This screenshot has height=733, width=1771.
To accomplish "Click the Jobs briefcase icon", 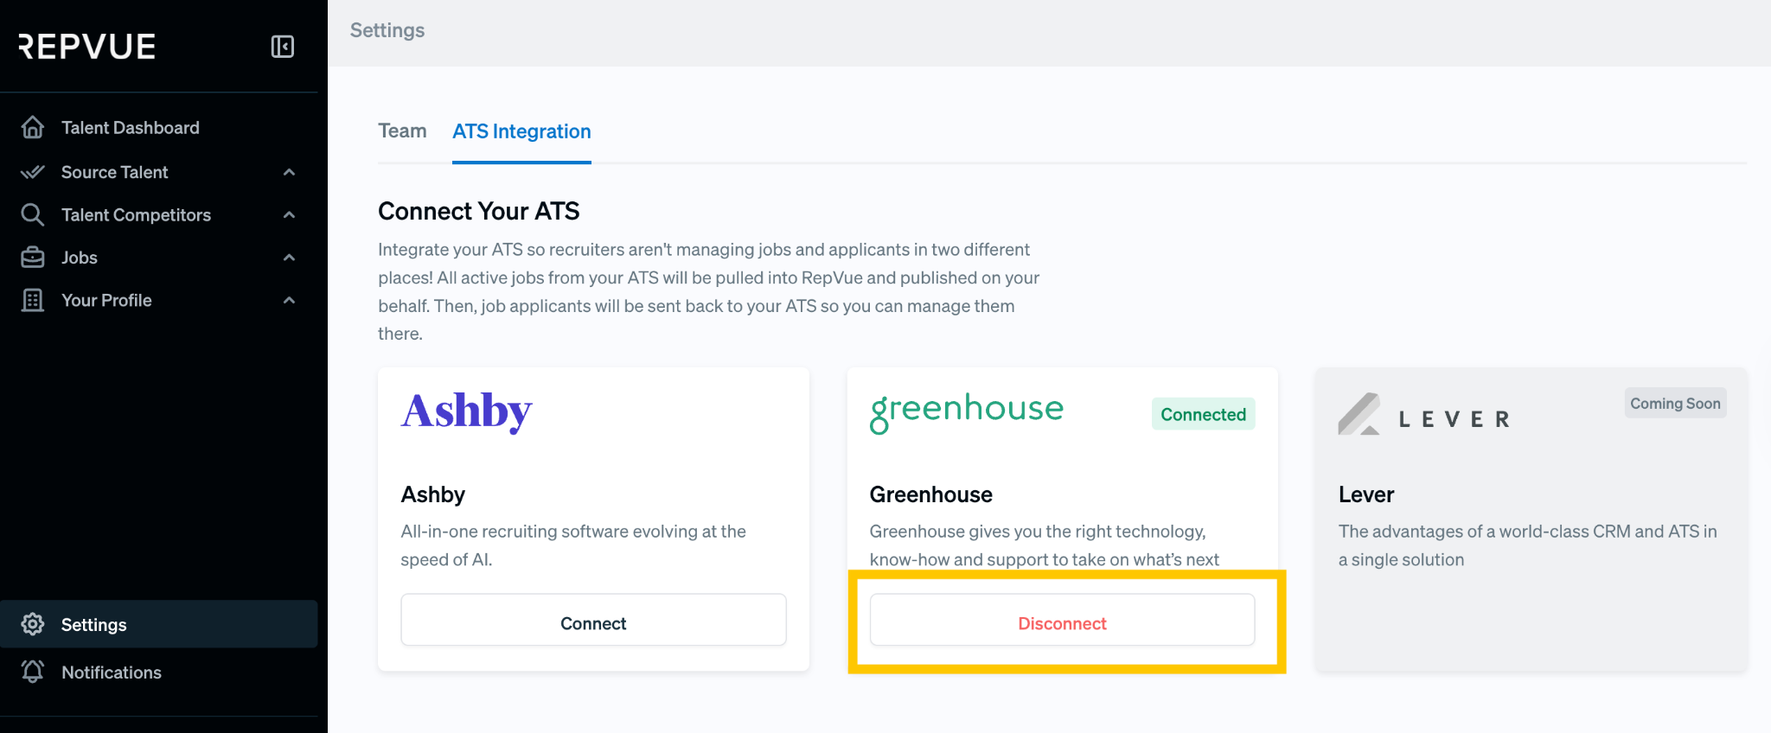I will (x=33, y=258).
